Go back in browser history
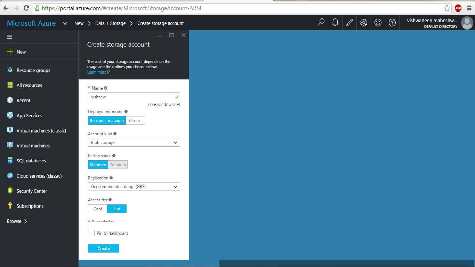This screenshot has height=267, width=475. 6,8
